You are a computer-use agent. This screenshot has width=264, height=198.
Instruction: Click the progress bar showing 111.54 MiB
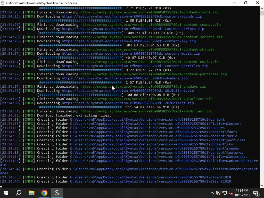coord(80,107)
